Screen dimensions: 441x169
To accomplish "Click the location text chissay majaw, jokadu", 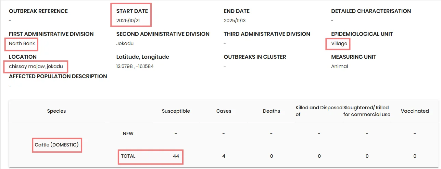I will coord(36,66).
